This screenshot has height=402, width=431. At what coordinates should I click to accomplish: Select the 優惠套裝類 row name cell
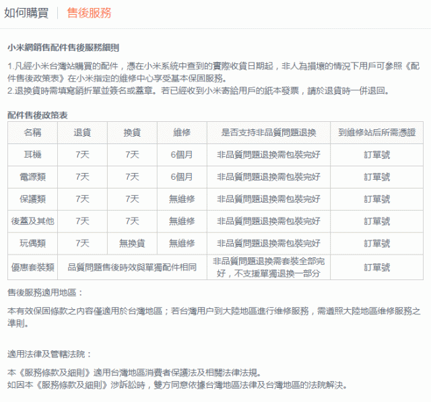tap(33, 267)
